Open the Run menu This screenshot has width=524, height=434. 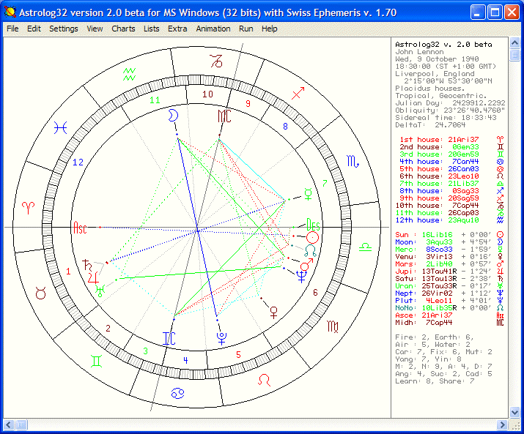(246, 29)
